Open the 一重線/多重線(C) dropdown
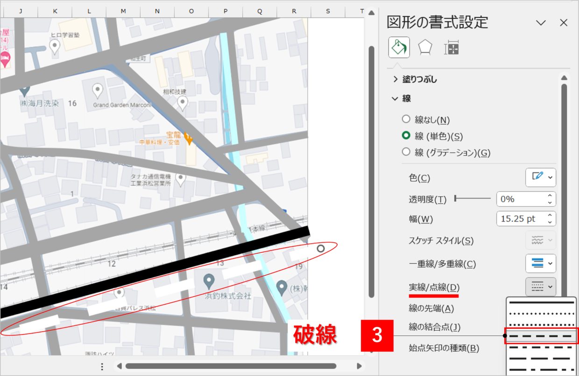Viewport: 579px width, 376px height. tap(541, 264)
